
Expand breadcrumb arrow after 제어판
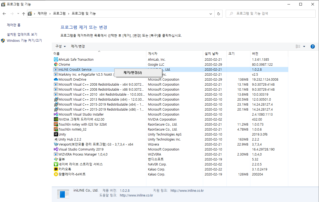coord(50,14)
